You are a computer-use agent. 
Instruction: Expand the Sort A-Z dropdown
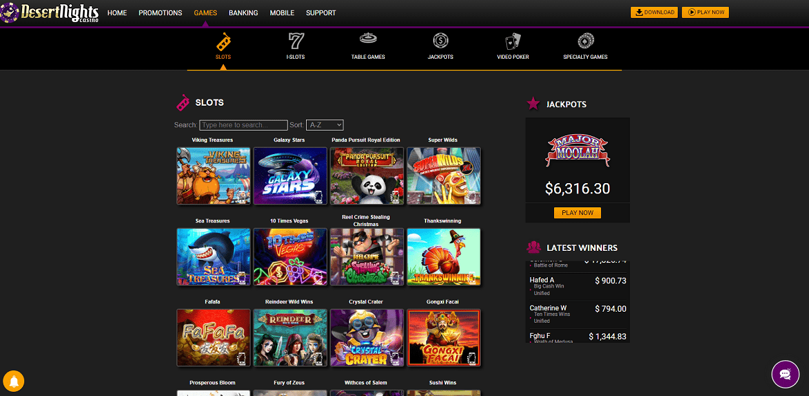(325, 125)
